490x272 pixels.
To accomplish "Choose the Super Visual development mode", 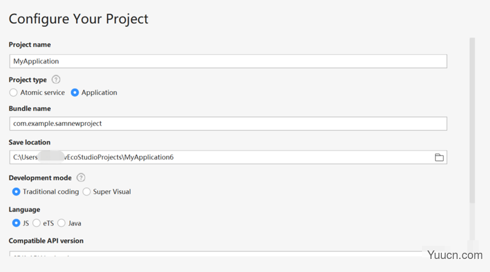I will [x=87, y=192].
